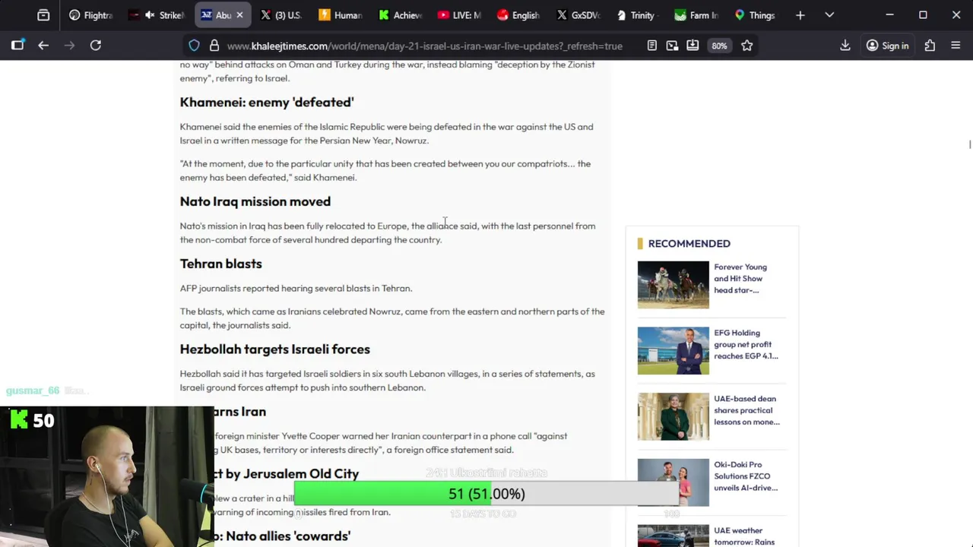Close the active Abu tab
The width and height of the screenshot is (973, 547).
[239, 15]
